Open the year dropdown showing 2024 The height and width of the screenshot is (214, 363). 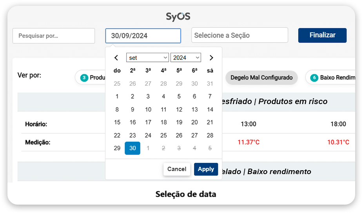186,58
